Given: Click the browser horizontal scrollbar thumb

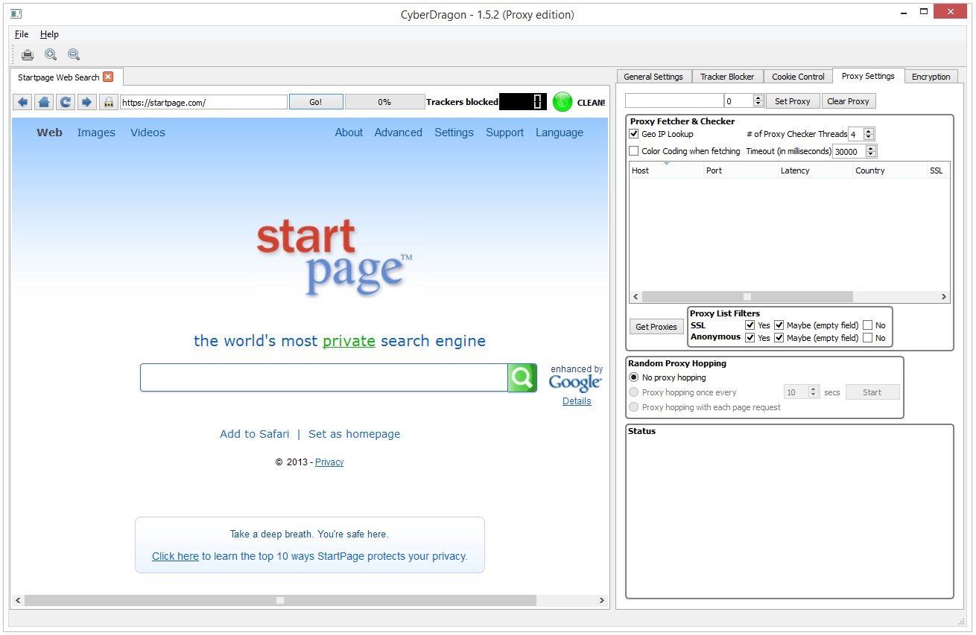Looking at the screenshot, I should [280, 600].
